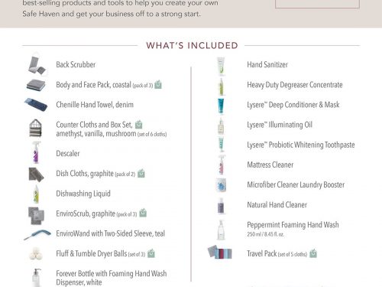Screen dimensions: 382x287
Task: Click the Lysere Illuminating Oil label
Action: pos(280,125)
